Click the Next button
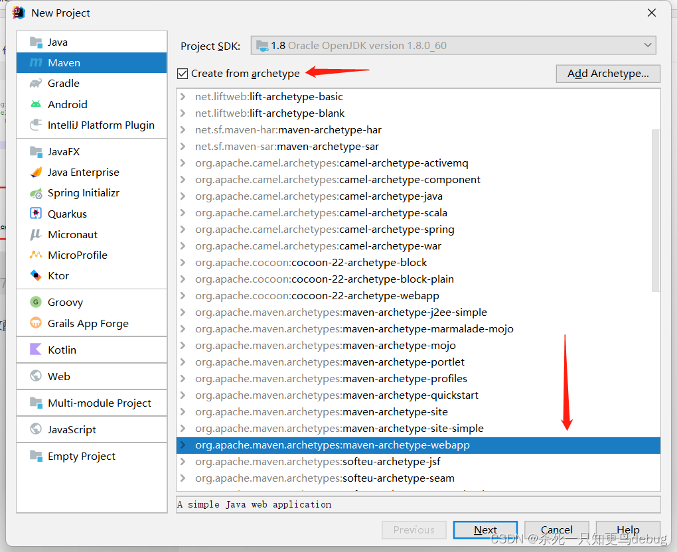The image size is (677, 552). [x=485, y=529]
